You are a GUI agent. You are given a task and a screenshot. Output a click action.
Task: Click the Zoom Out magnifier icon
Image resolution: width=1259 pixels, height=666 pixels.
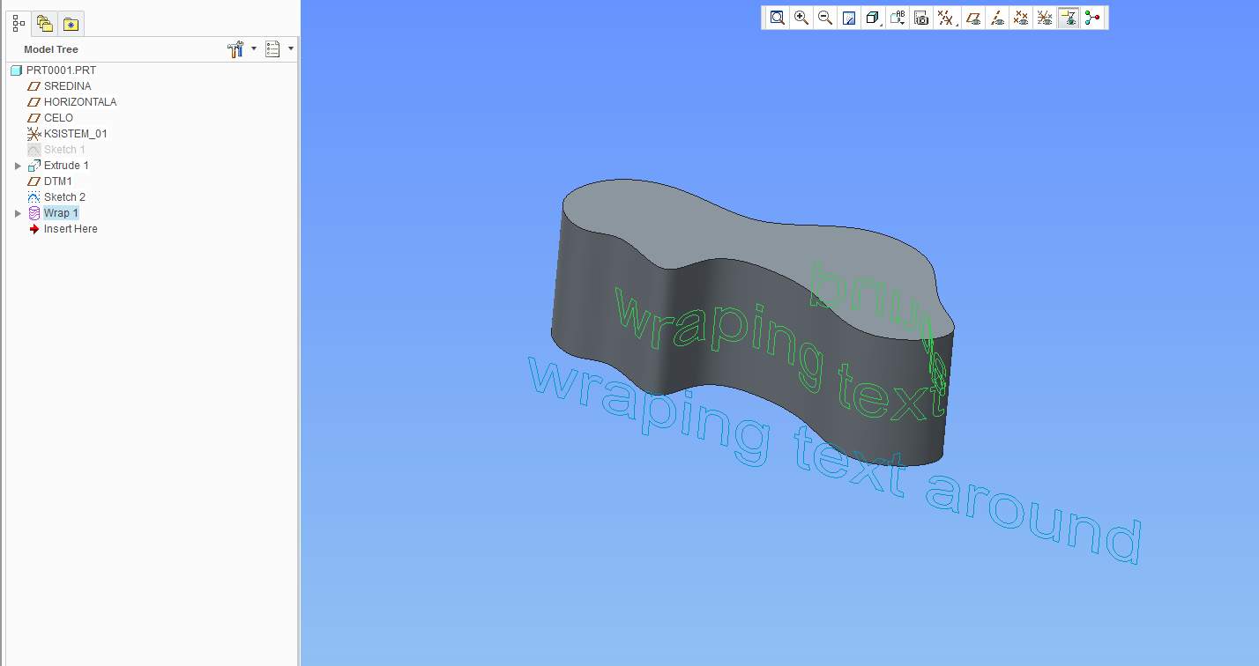coord(824,18)
